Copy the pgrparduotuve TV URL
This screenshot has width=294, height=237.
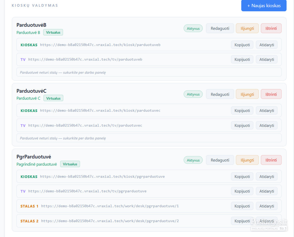[242, 191]
